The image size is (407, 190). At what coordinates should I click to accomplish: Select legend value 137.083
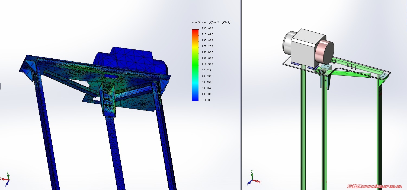point(207,58)
